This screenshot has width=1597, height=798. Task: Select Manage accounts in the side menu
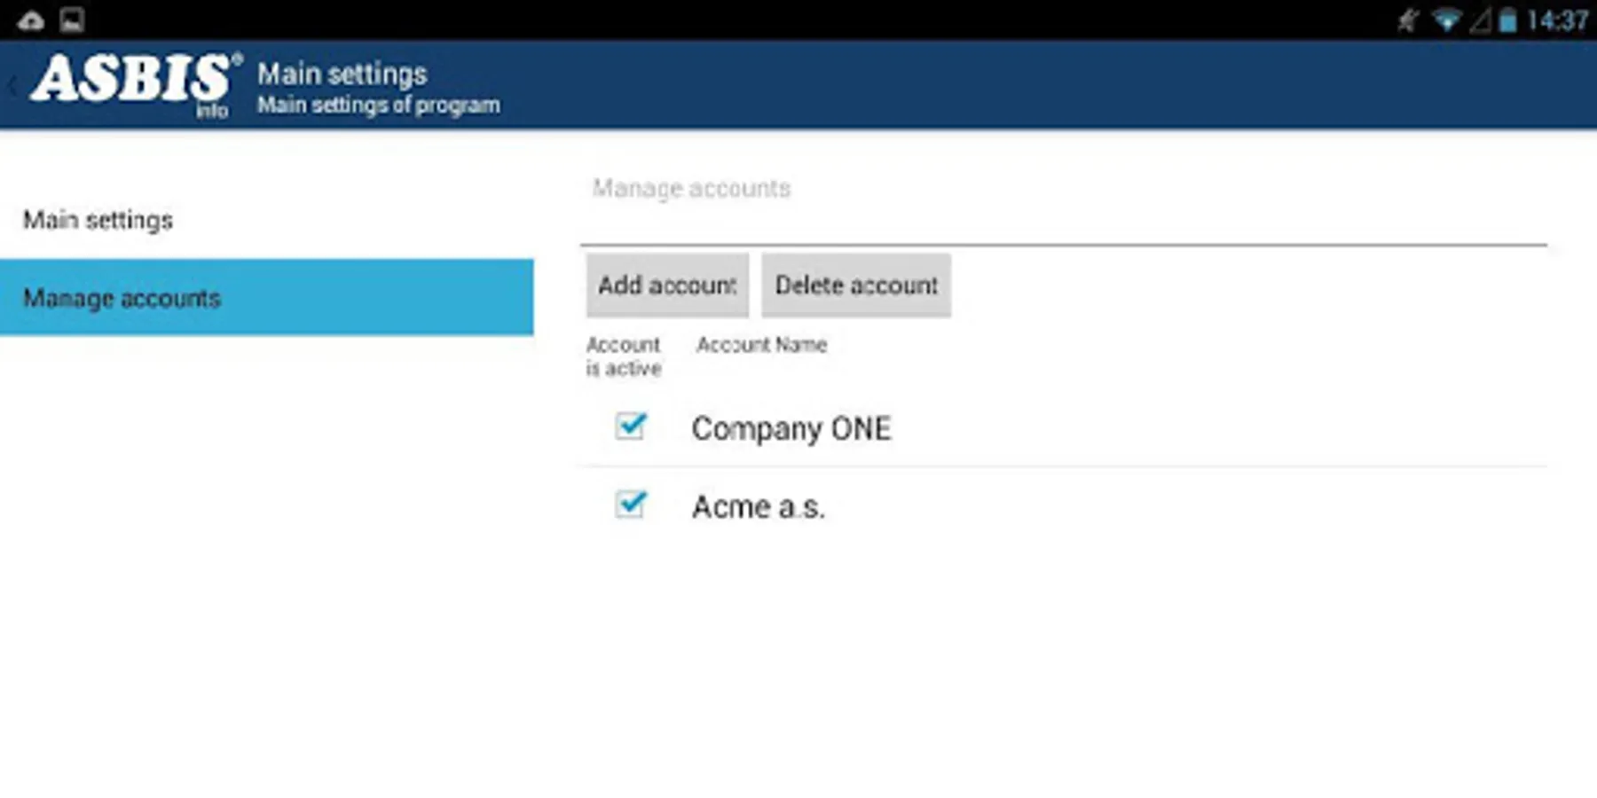(267, 298)
